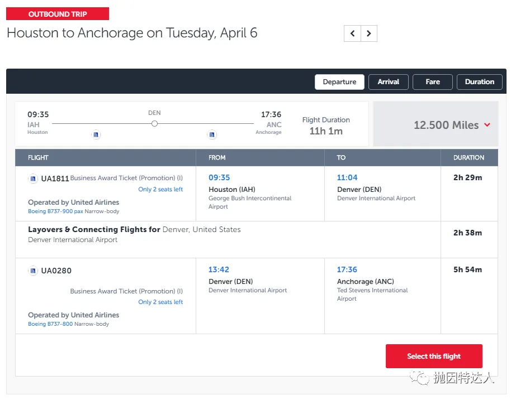
Task: Click the DURATION column header
Action: coord(469,158)
